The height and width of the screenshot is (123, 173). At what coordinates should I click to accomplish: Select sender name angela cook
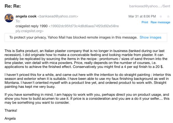[26, 16]
